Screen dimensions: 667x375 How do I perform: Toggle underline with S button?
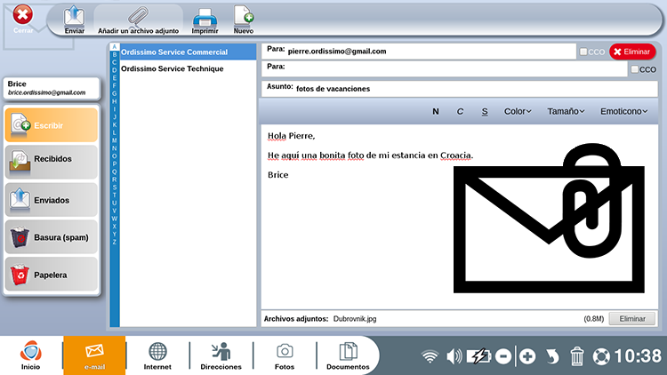(485, 111)
